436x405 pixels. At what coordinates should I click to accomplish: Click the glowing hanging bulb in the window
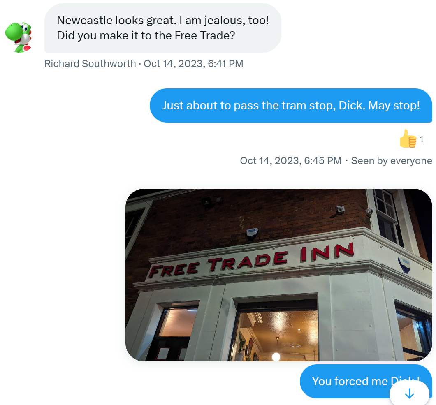(x=276, y=356)
